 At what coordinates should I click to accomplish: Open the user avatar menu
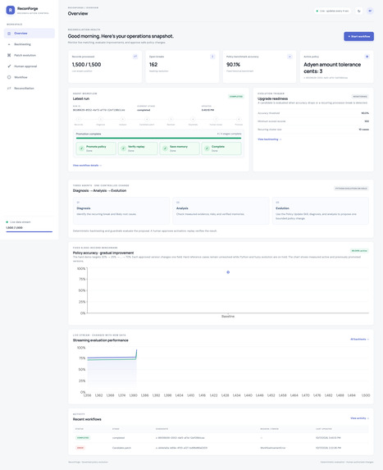[x=370, y=11]
